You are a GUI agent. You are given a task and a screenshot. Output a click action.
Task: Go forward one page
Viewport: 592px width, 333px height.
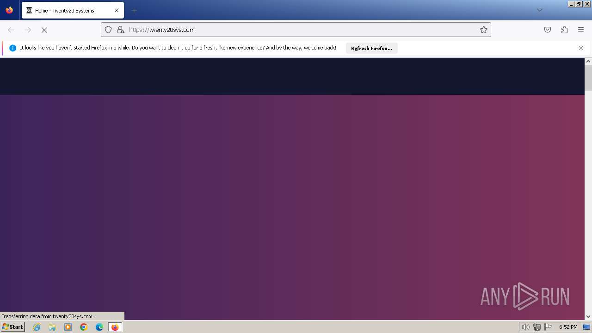tap(28, 30)
